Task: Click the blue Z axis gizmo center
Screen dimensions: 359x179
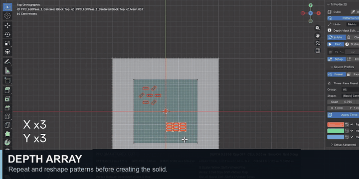Action: (x=311, y=13)
